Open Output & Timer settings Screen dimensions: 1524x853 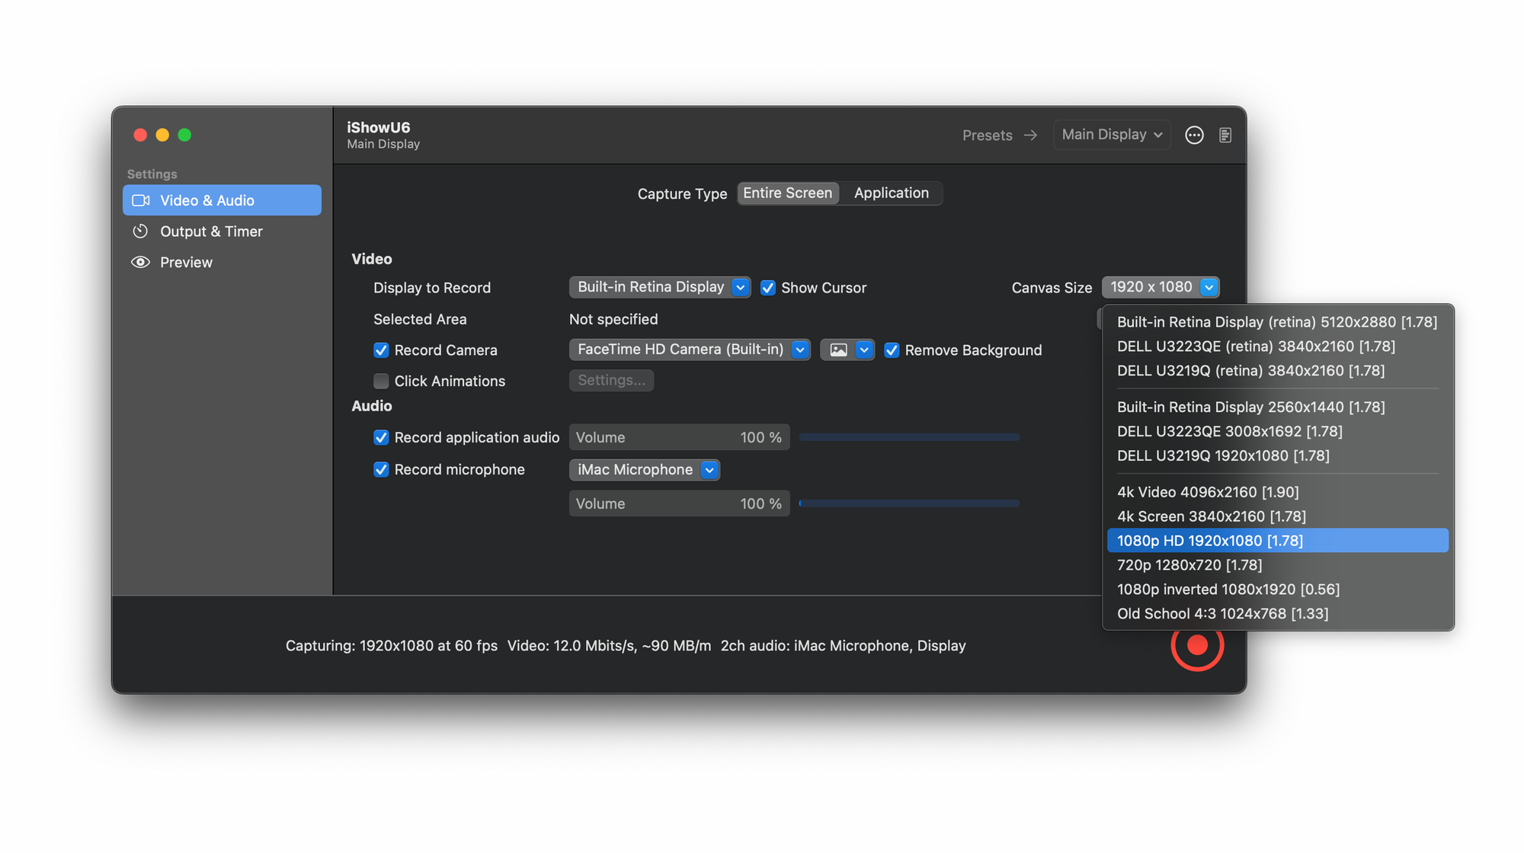pos(222,231)
